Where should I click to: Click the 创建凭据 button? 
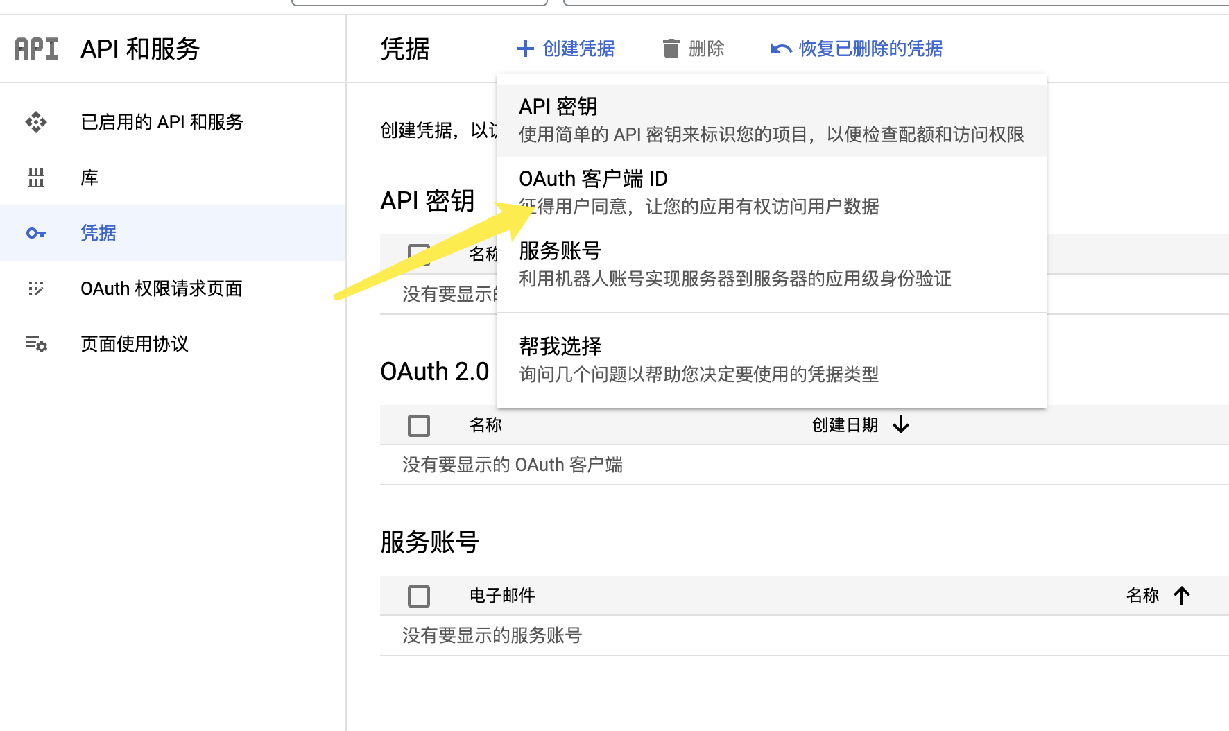[x=566, y=49]
